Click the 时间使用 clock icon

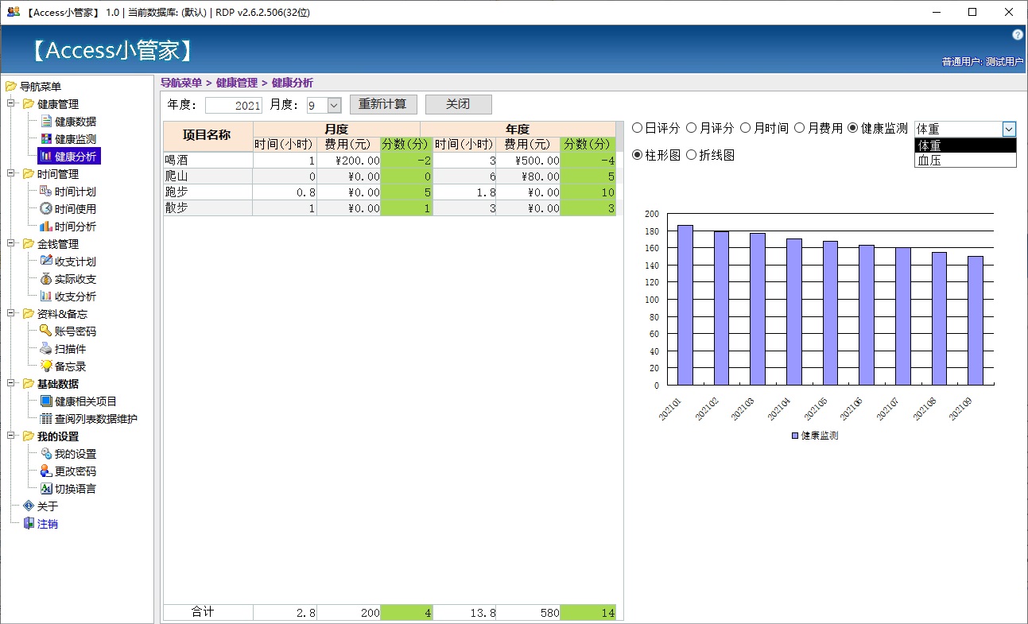46,209
